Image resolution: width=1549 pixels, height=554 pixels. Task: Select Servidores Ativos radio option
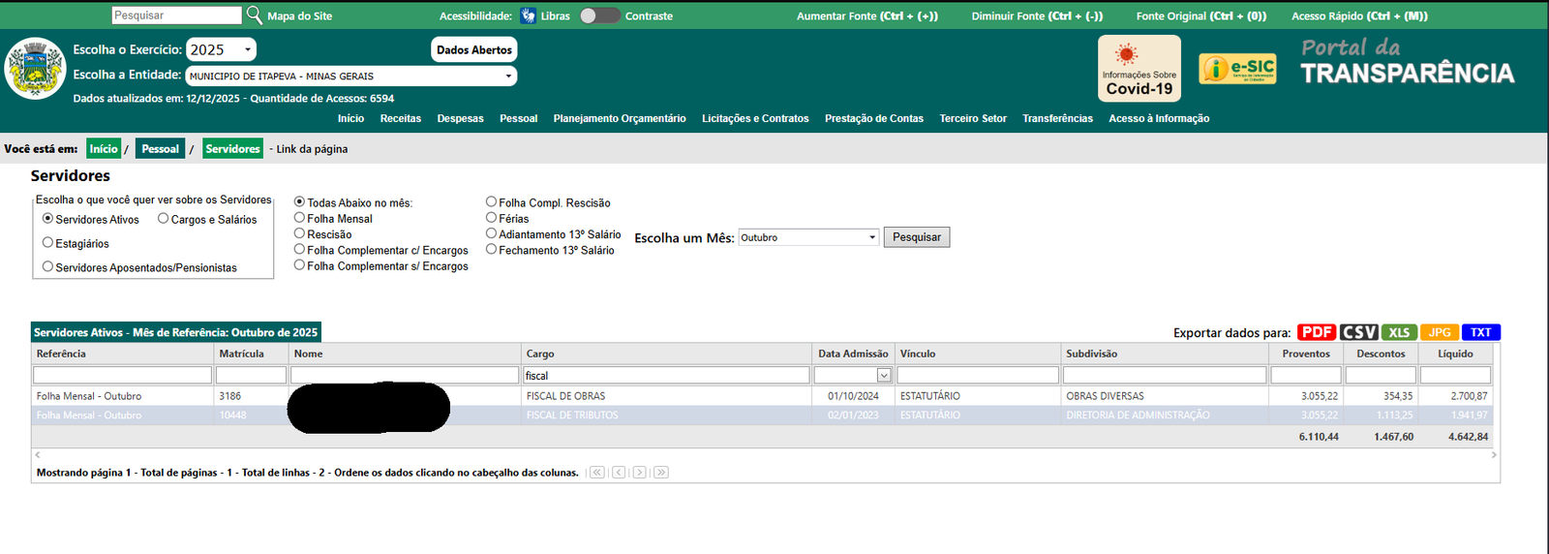pyautogui.click(x=47, y=219)
